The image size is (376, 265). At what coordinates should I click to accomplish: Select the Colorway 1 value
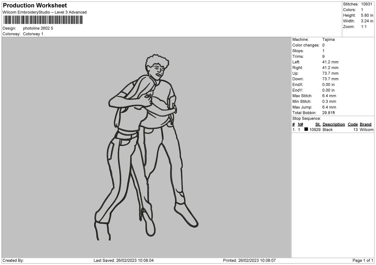point(33,34)
